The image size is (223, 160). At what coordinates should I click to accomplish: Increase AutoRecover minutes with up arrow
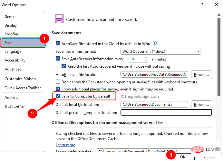click(146, 57)
